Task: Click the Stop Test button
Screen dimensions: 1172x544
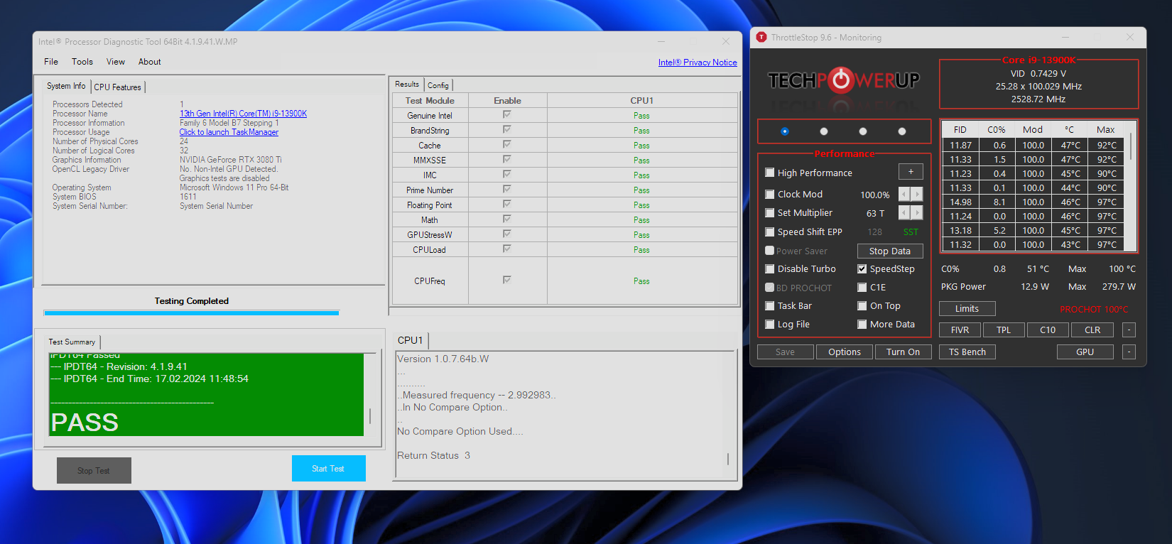Action: point(94,471)
